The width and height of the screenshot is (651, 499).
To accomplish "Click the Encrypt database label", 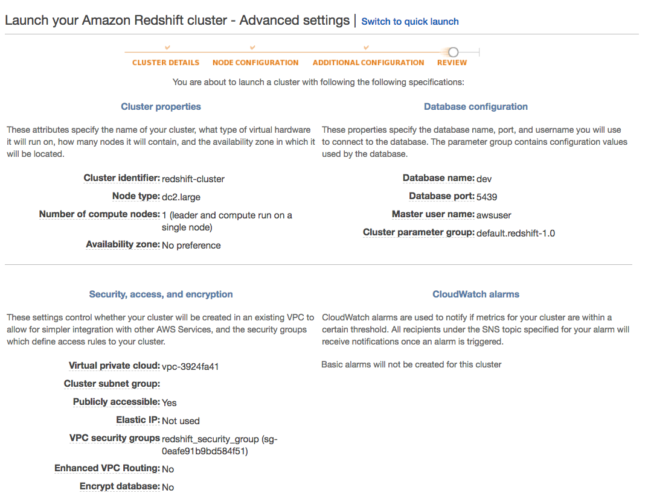I will (120, 487).
